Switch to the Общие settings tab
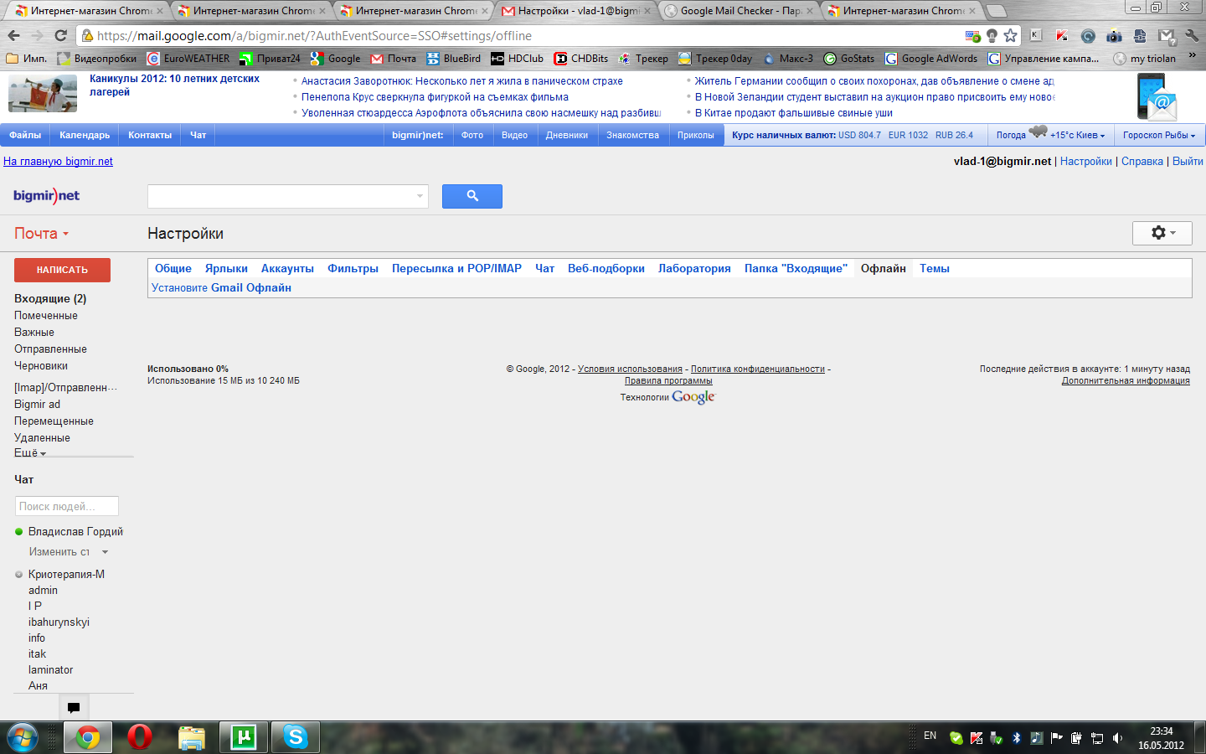 click(x=173, y=268)
